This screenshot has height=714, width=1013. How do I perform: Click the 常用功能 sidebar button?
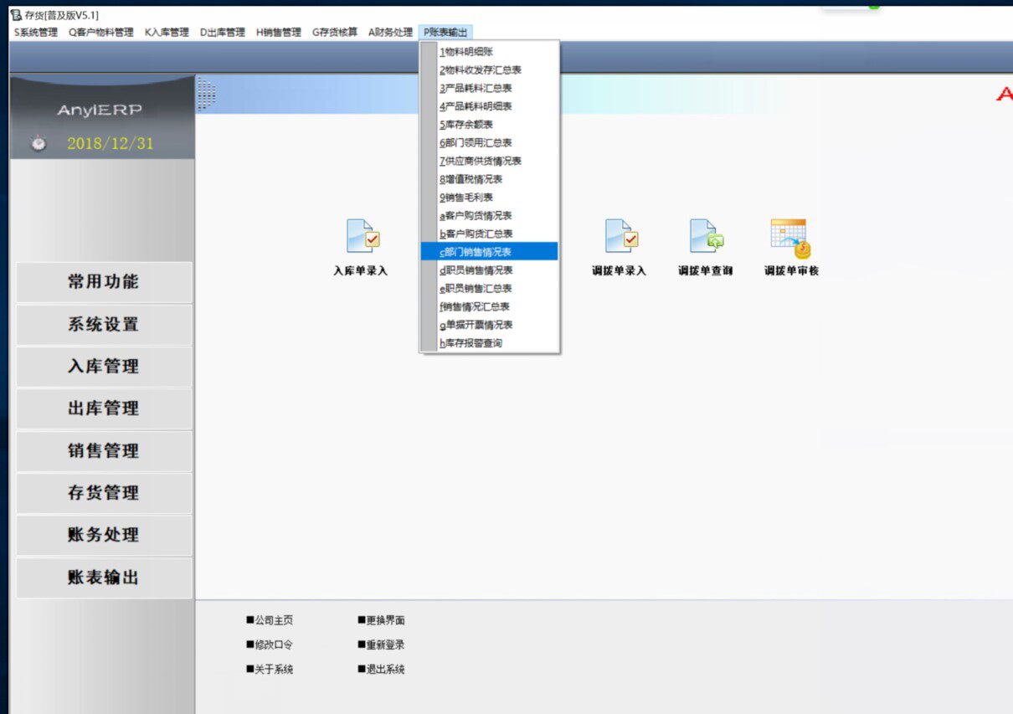click(x=103, y=282)
